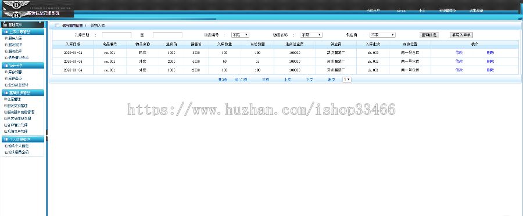Image resolution: width=523 pixels, height=216 pixels.
Task: Click 修改 for batch ck.003
Action: [x=459, y=53]
